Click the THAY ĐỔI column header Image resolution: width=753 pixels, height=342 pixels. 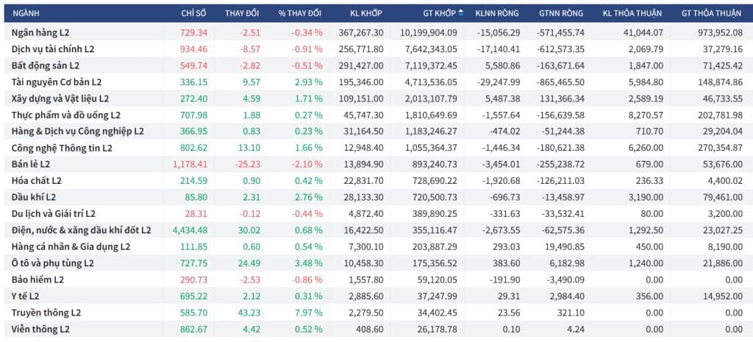(x=243, y=13)
